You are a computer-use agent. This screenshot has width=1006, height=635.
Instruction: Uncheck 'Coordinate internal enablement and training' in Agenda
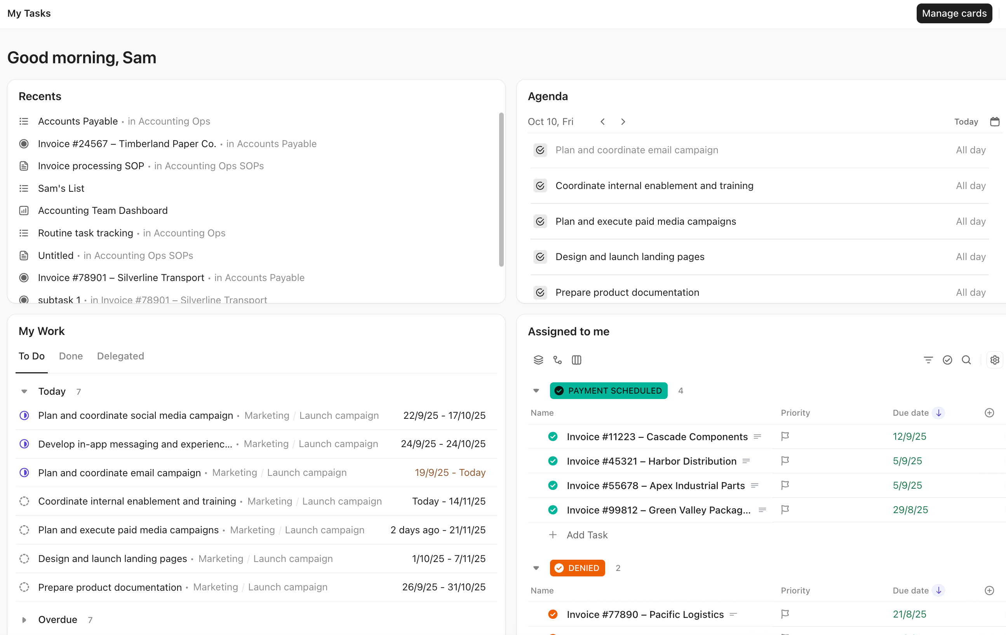coord(540,186)
